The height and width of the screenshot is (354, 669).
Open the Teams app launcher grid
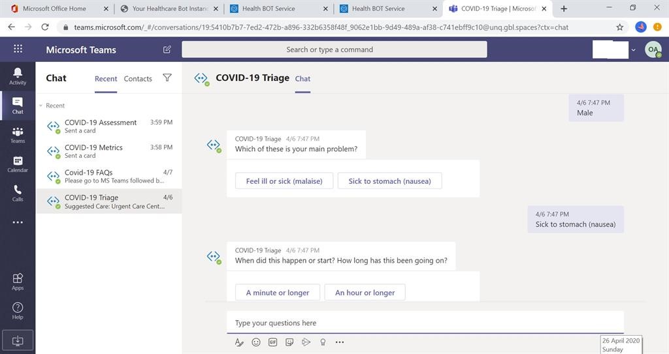pyautogui.click(x=18, y=48)
